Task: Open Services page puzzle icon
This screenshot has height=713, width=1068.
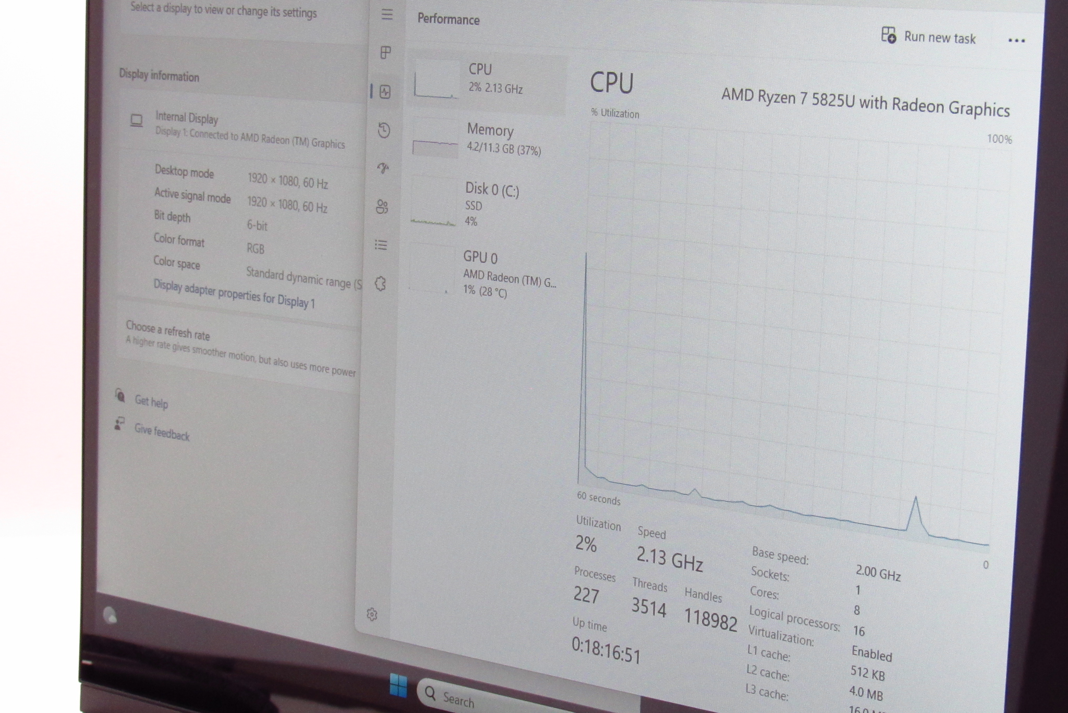Action: coord(381,284)
